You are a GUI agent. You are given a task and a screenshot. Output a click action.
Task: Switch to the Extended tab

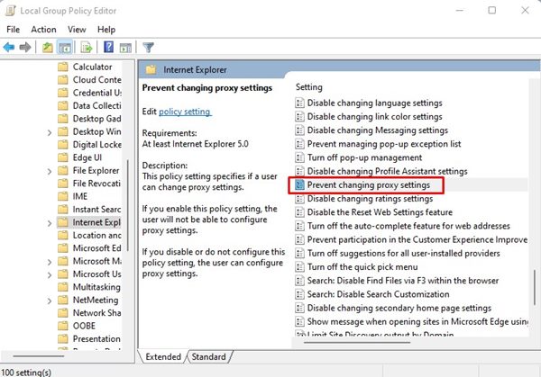[x=163, y=356]
